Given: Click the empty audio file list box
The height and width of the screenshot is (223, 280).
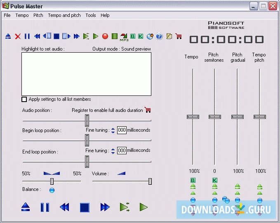Looking at the screenshot, I should 87,74.
